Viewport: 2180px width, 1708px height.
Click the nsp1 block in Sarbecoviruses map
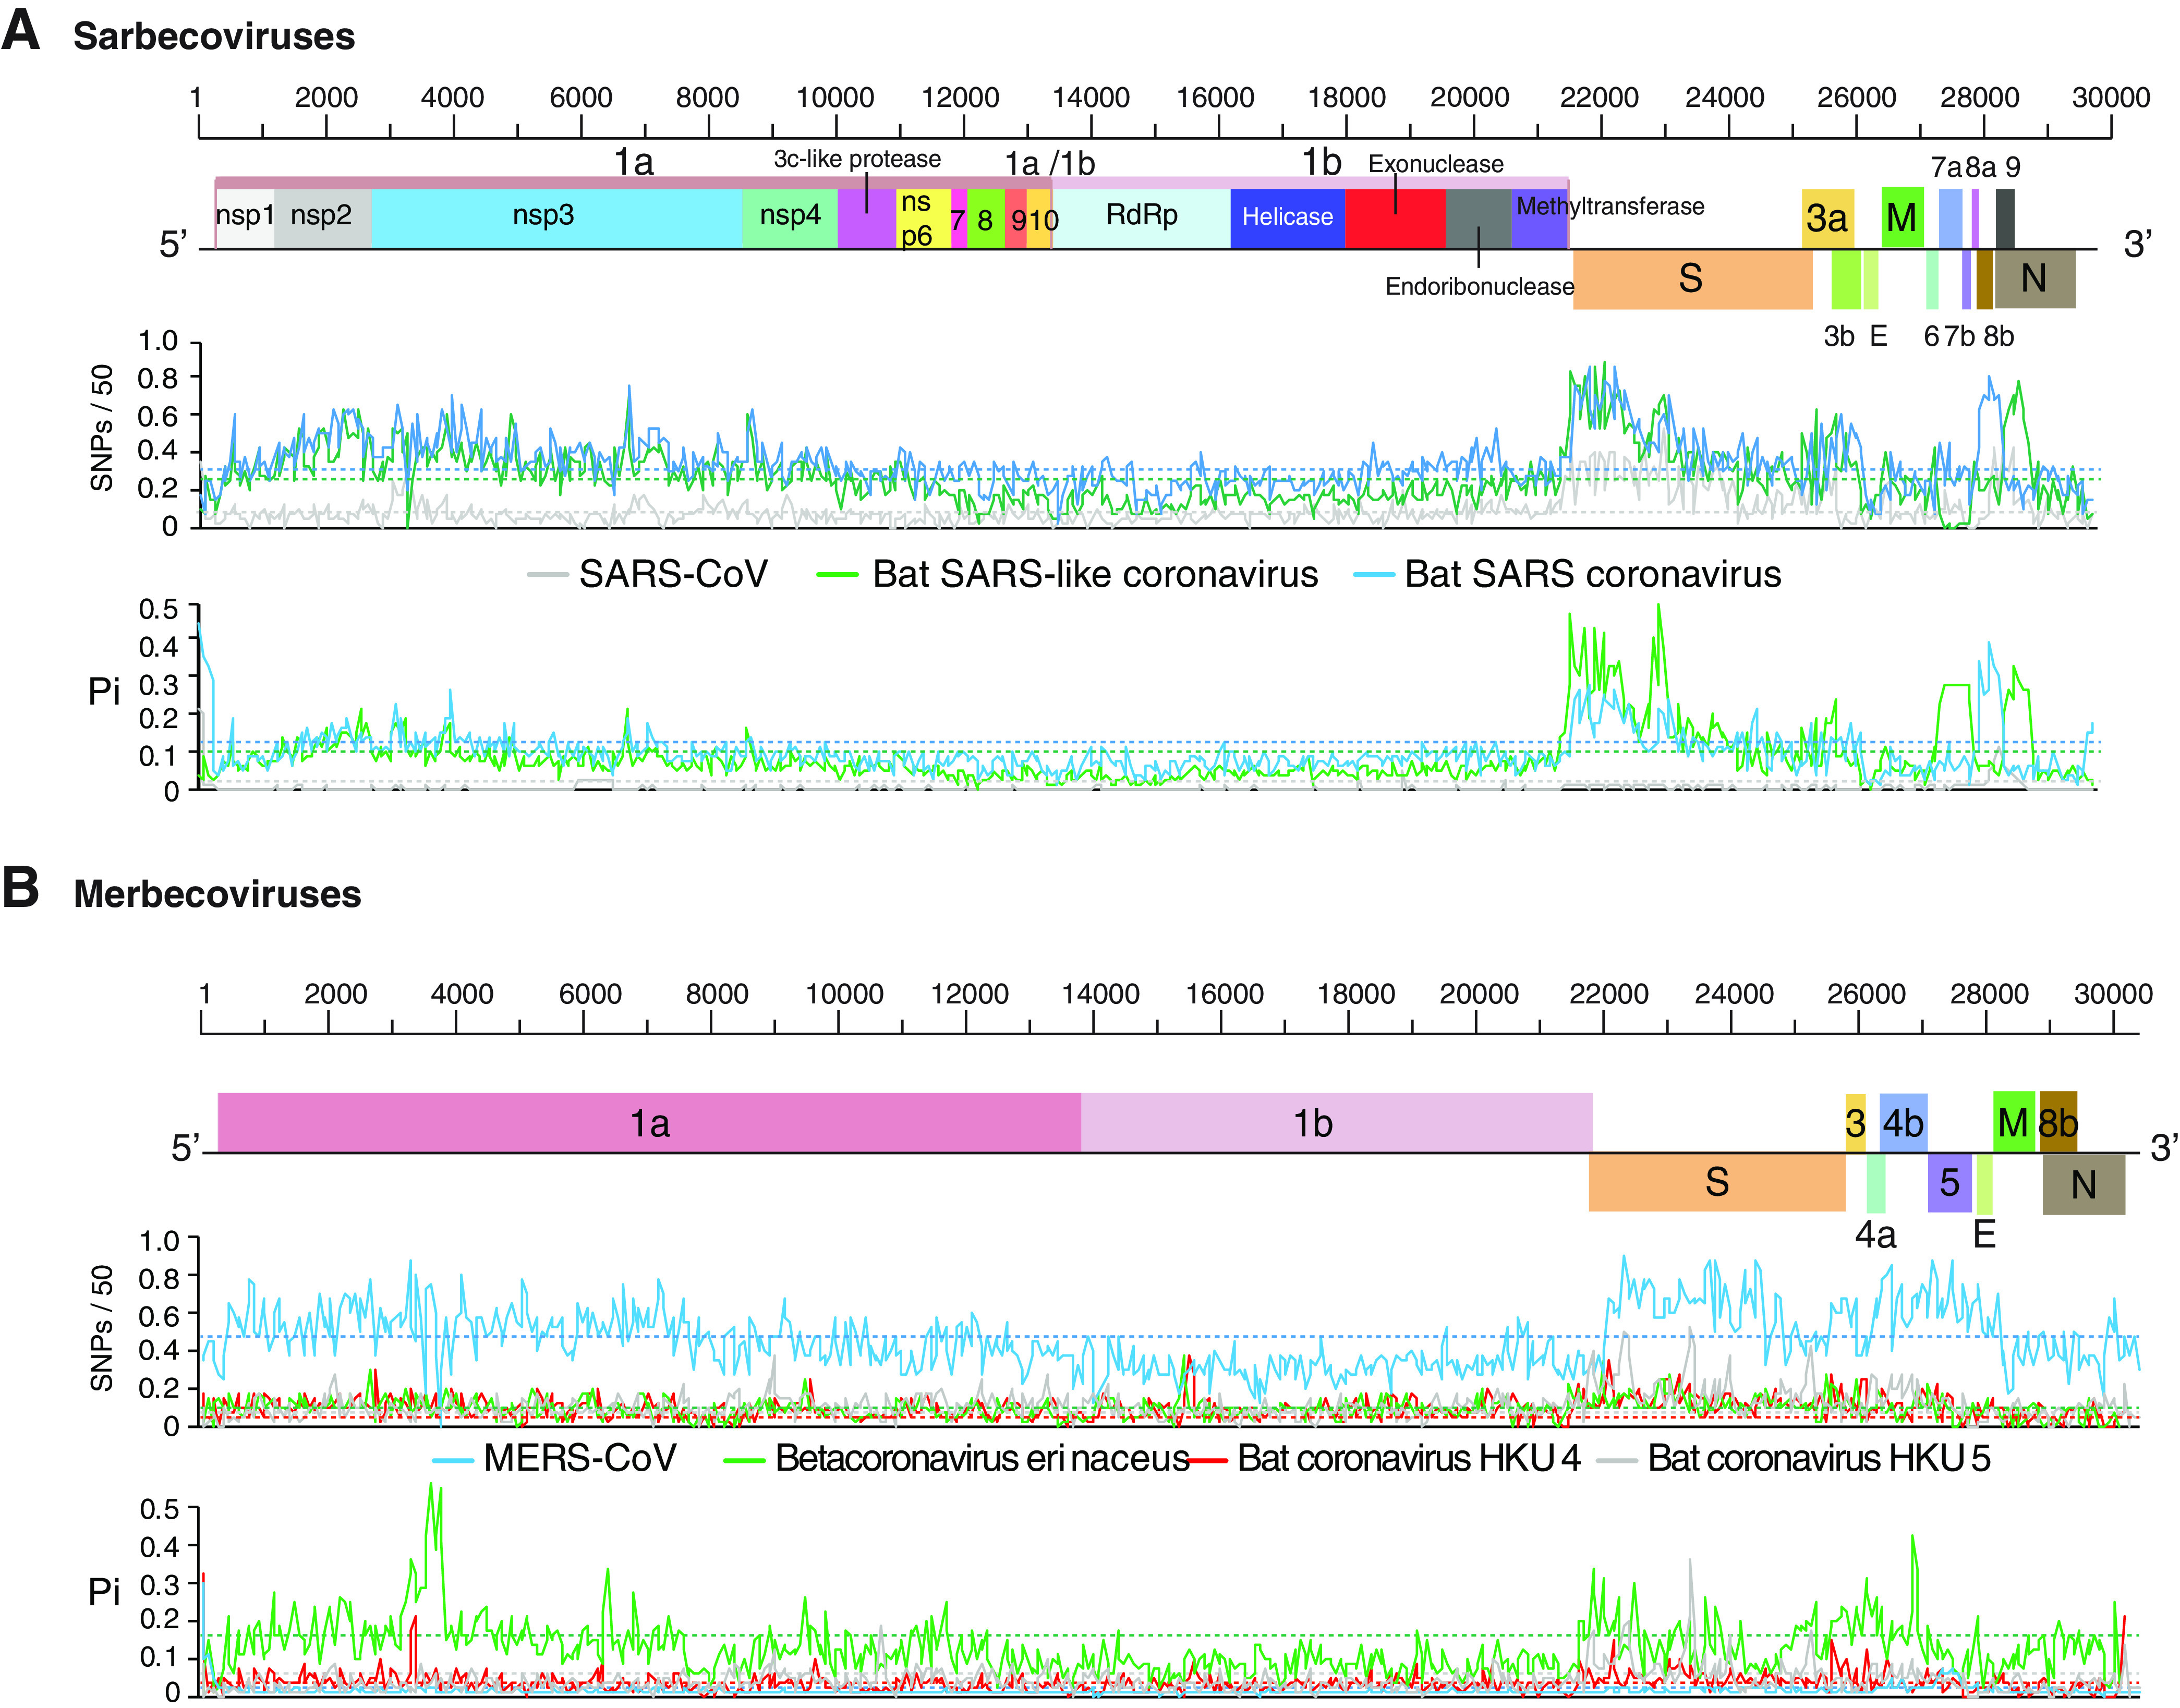pyautogui.click(x=246, y=218)
